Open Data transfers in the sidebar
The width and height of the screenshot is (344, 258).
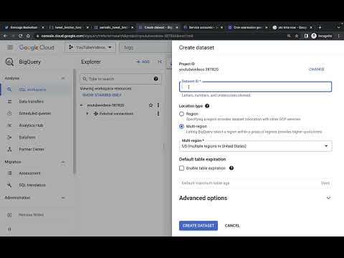pos(32,102)
